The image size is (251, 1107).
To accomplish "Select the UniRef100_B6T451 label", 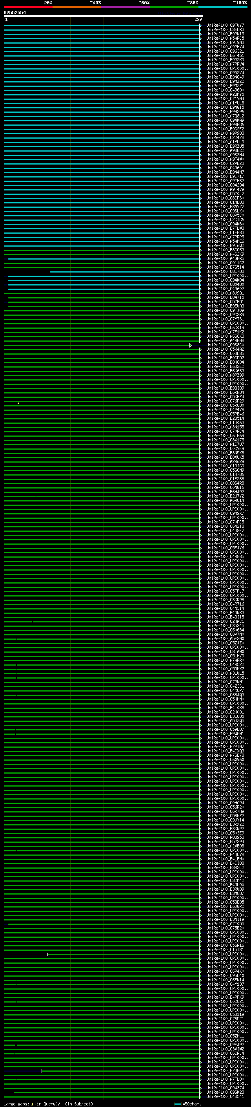I will (x=225, y=55).
